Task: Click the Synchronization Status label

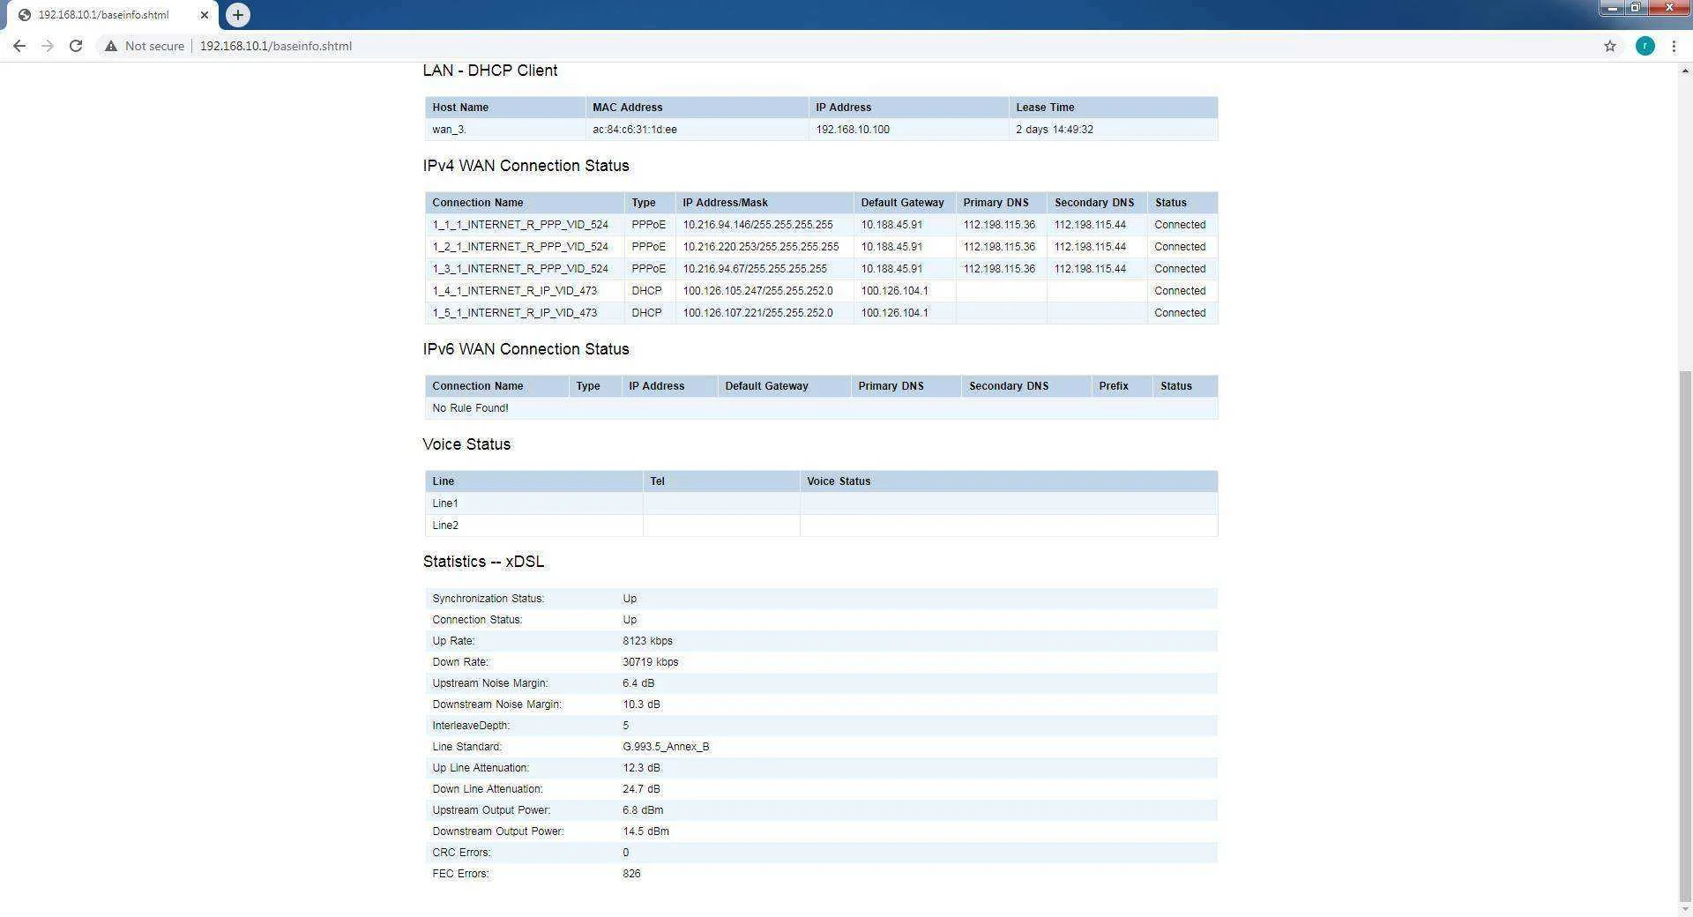Action: 489,599
